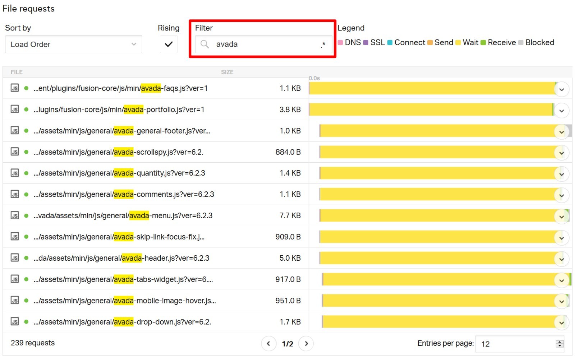
Task: Click the 1/2 page indicator
Action: coord(287,344)
